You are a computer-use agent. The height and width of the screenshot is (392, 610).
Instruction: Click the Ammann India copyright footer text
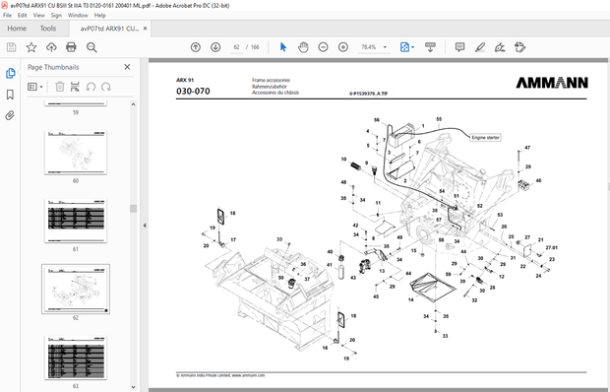(x=220, y=375)
